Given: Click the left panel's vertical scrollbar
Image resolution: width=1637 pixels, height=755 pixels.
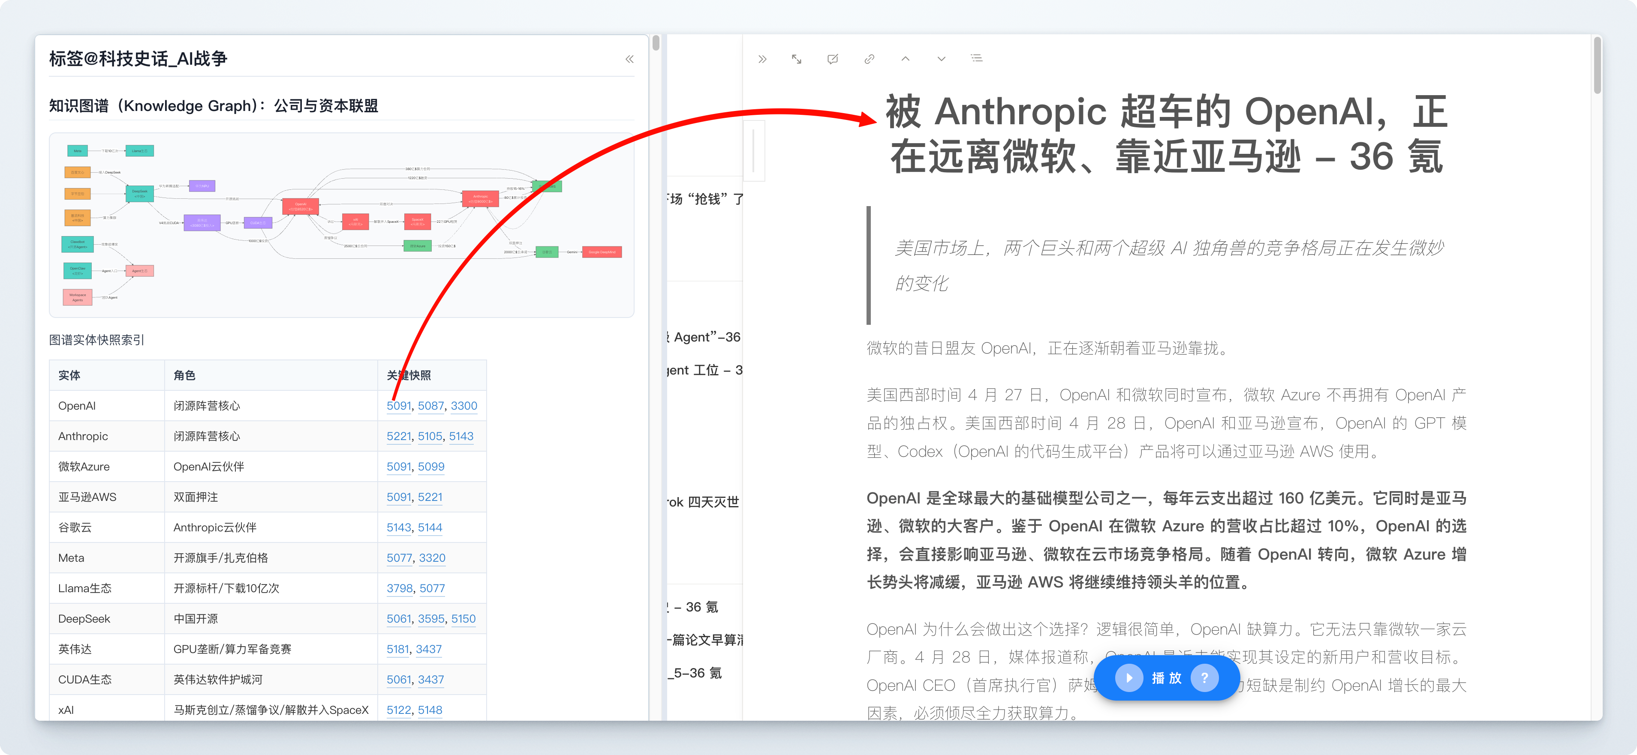Looking at the screenshot, I should pos(656,43).
